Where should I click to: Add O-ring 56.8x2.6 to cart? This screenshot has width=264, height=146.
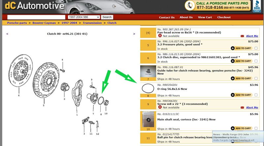click(x=242, y=95)
